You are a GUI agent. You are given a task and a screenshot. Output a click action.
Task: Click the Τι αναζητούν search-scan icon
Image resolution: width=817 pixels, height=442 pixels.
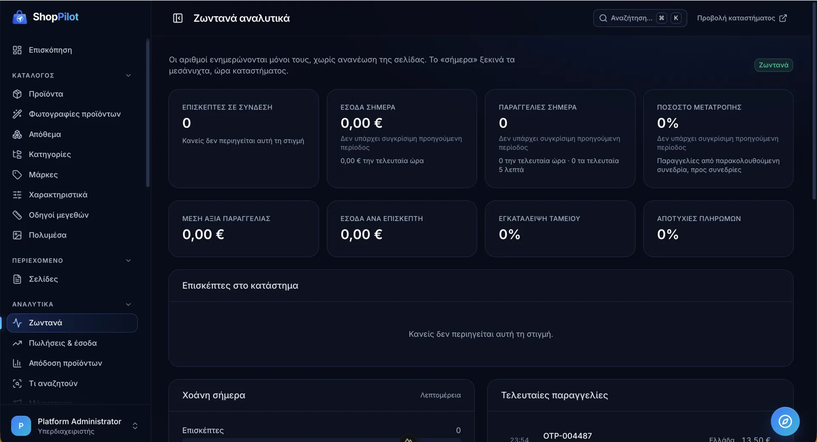click(17, 383)
